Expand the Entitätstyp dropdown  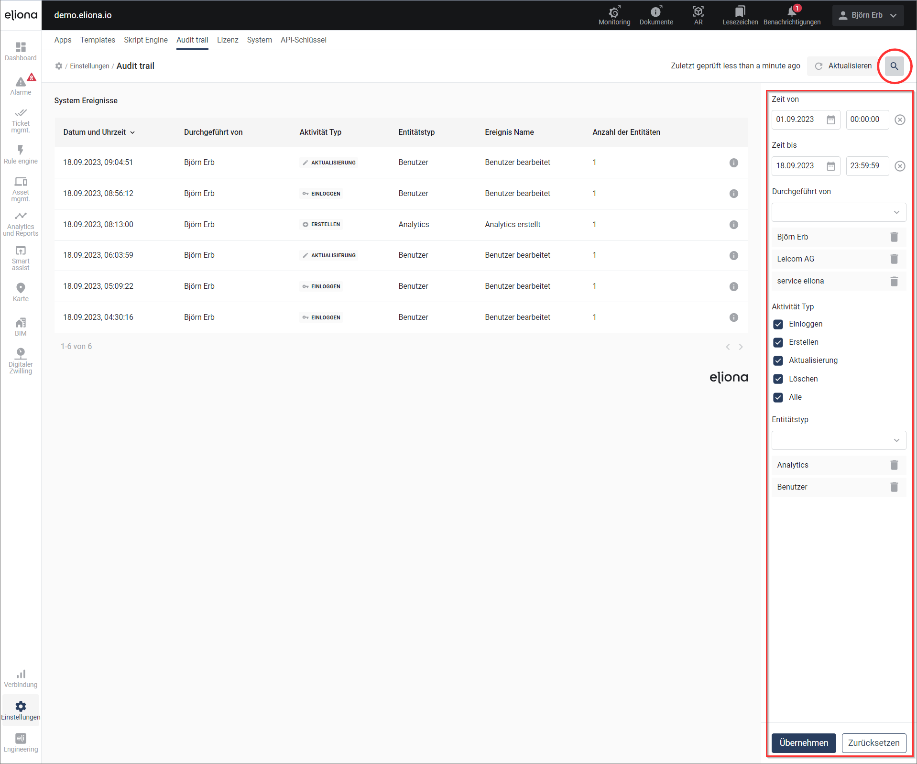pos(838,440)
